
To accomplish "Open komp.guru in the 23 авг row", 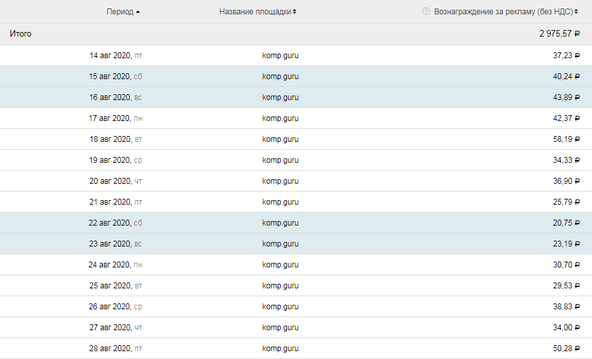I will coord(280,244).
